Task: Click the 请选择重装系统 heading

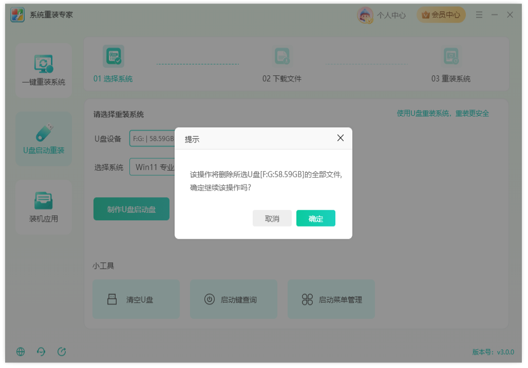Action: point(119,114)
